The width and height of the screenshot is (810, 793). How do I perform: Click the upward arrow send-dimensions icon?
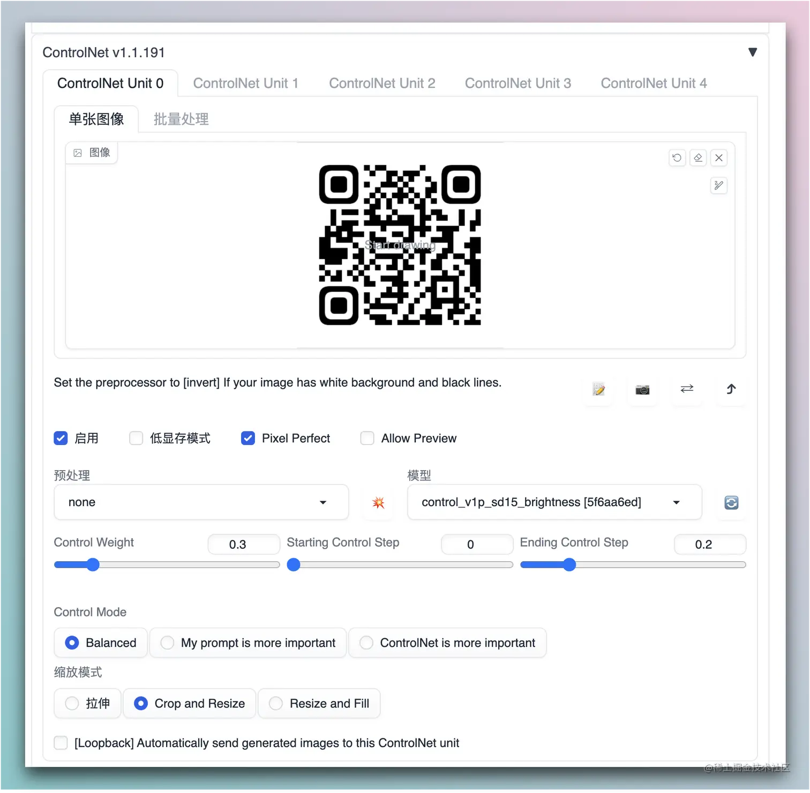(731, 389)
